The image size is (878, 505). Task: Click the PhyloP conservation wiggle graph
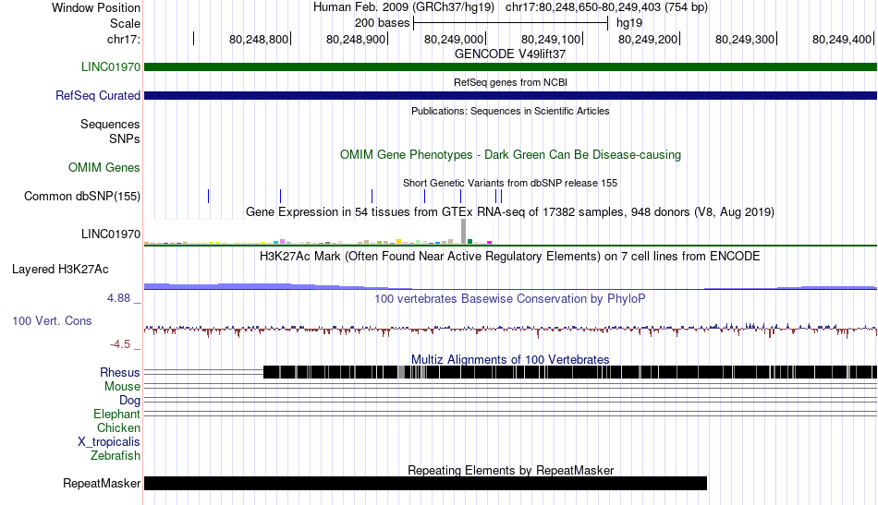click(510, 330)
